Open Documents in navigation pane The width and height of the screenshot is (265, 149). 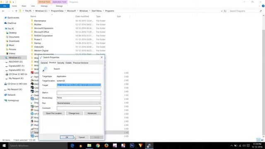pos(14,37)
